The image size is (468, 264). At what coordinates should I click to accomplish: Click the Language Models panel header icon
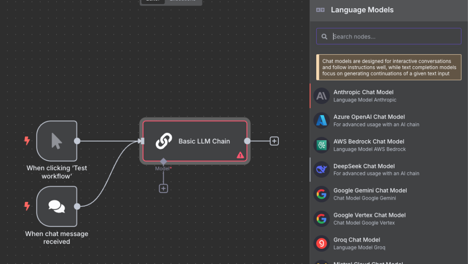tap(320, 10)
